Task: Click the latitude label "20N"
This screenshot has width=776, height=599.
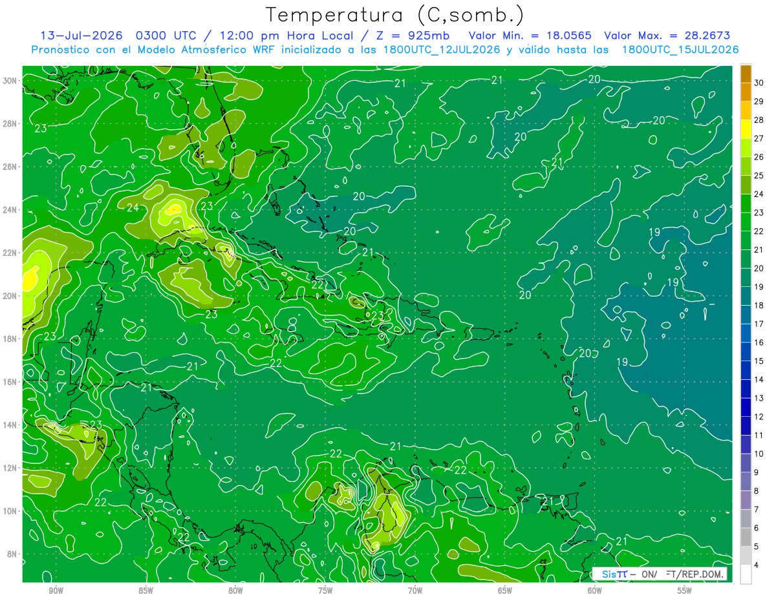Action: tap(10, 295)
